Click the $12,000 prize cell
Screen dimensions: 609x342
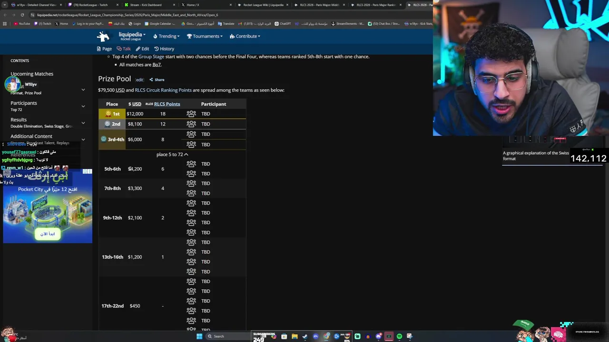(x=135, y=114)
